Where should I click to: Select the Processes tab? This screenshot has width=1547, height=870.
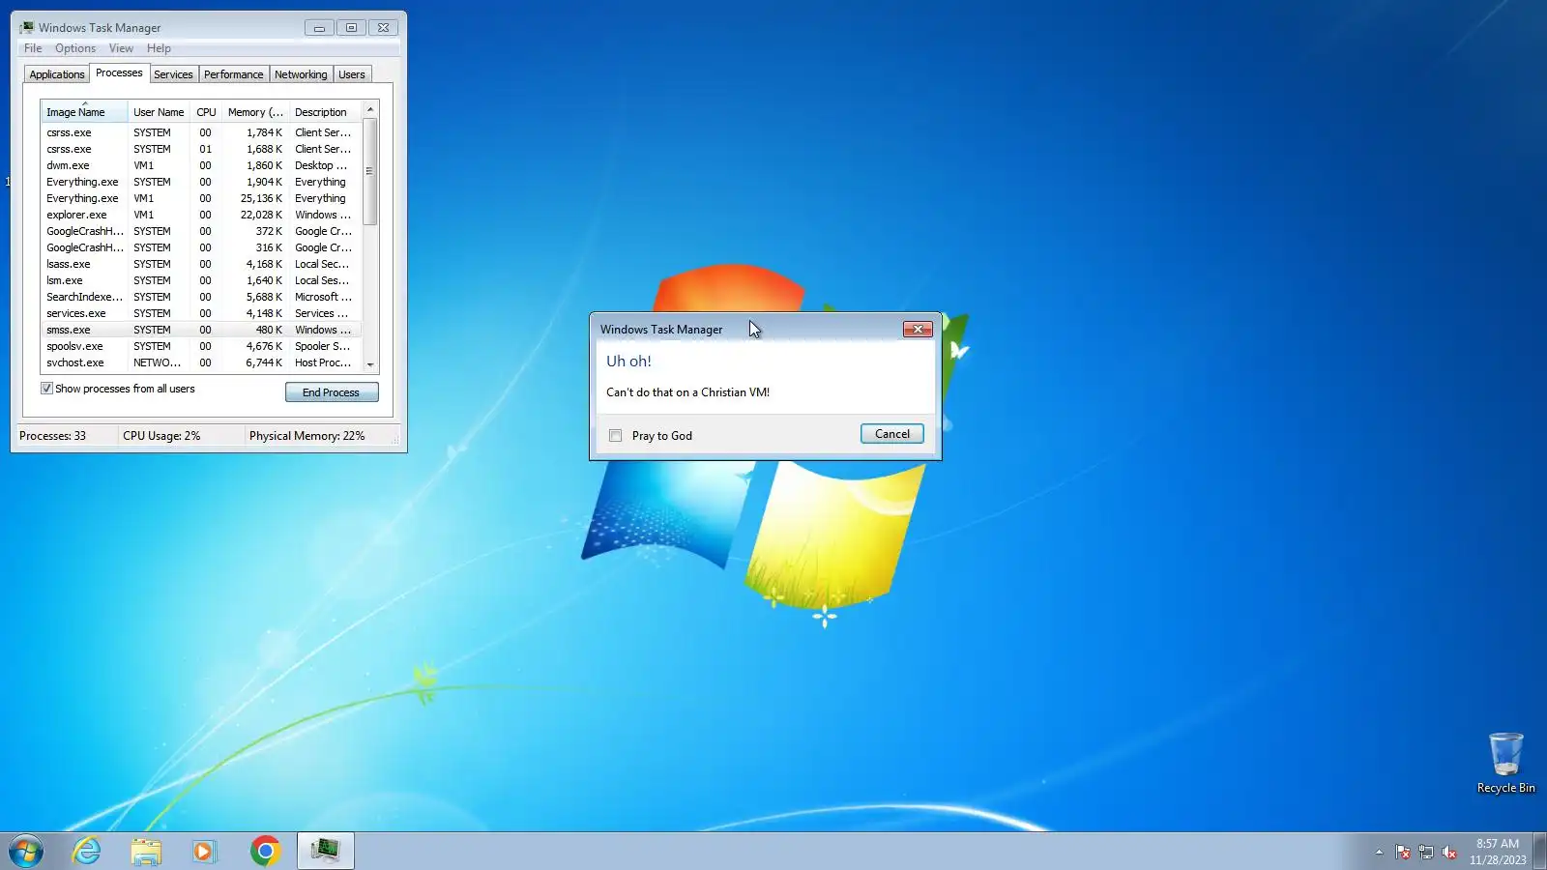(119, 73)
